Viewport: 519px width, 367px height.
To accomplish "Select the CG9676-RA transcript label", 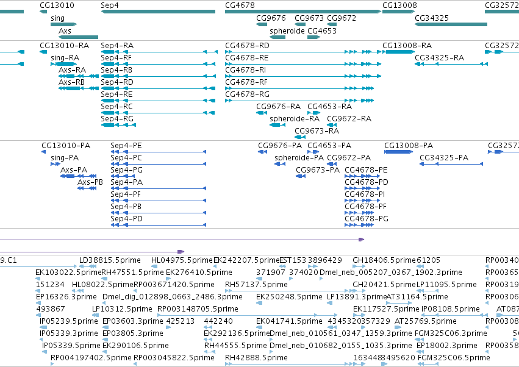I will (278, 107).
